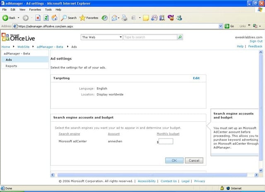Click the page icon in the address bar

point(15,26)
